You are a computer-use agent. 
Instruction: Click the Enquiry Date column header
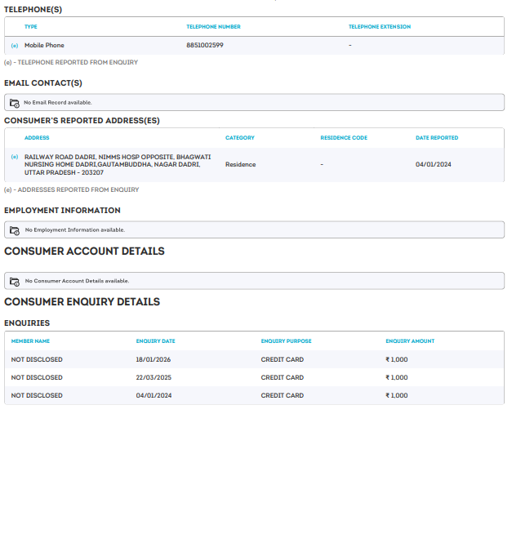[x=155, y=341]
